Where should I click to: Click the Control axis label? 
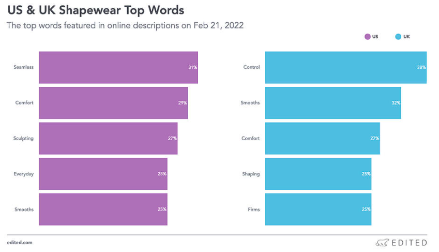(251, 67)
